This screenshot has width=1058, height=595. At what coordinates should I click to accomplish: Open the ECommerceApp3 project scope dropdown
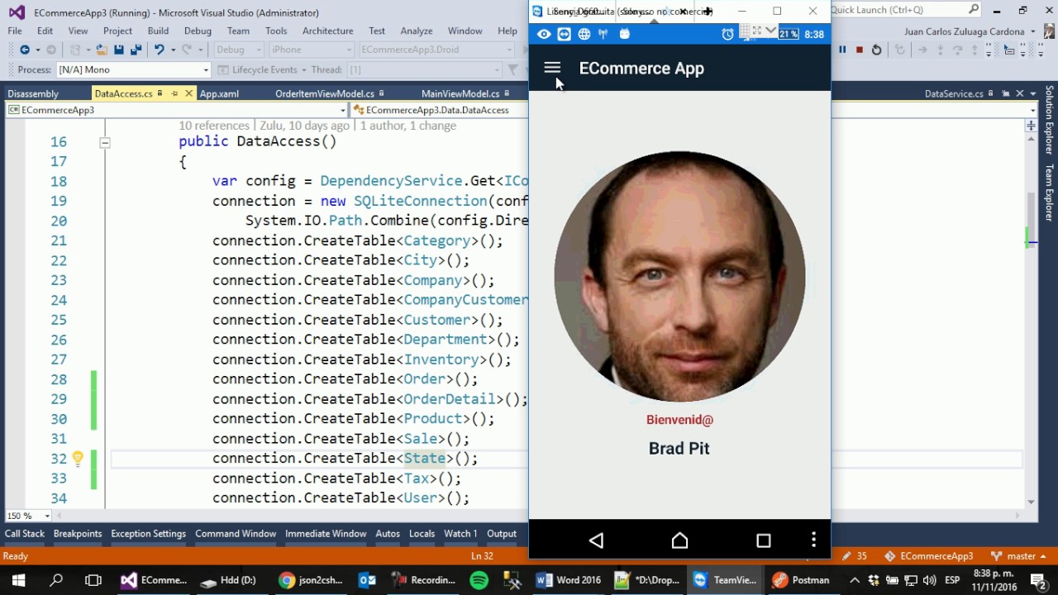click(177, 110)
